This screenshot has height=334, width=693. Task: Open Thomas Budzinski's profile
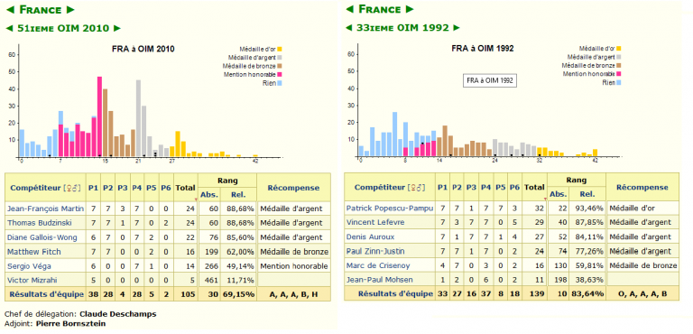pos(39,223)
